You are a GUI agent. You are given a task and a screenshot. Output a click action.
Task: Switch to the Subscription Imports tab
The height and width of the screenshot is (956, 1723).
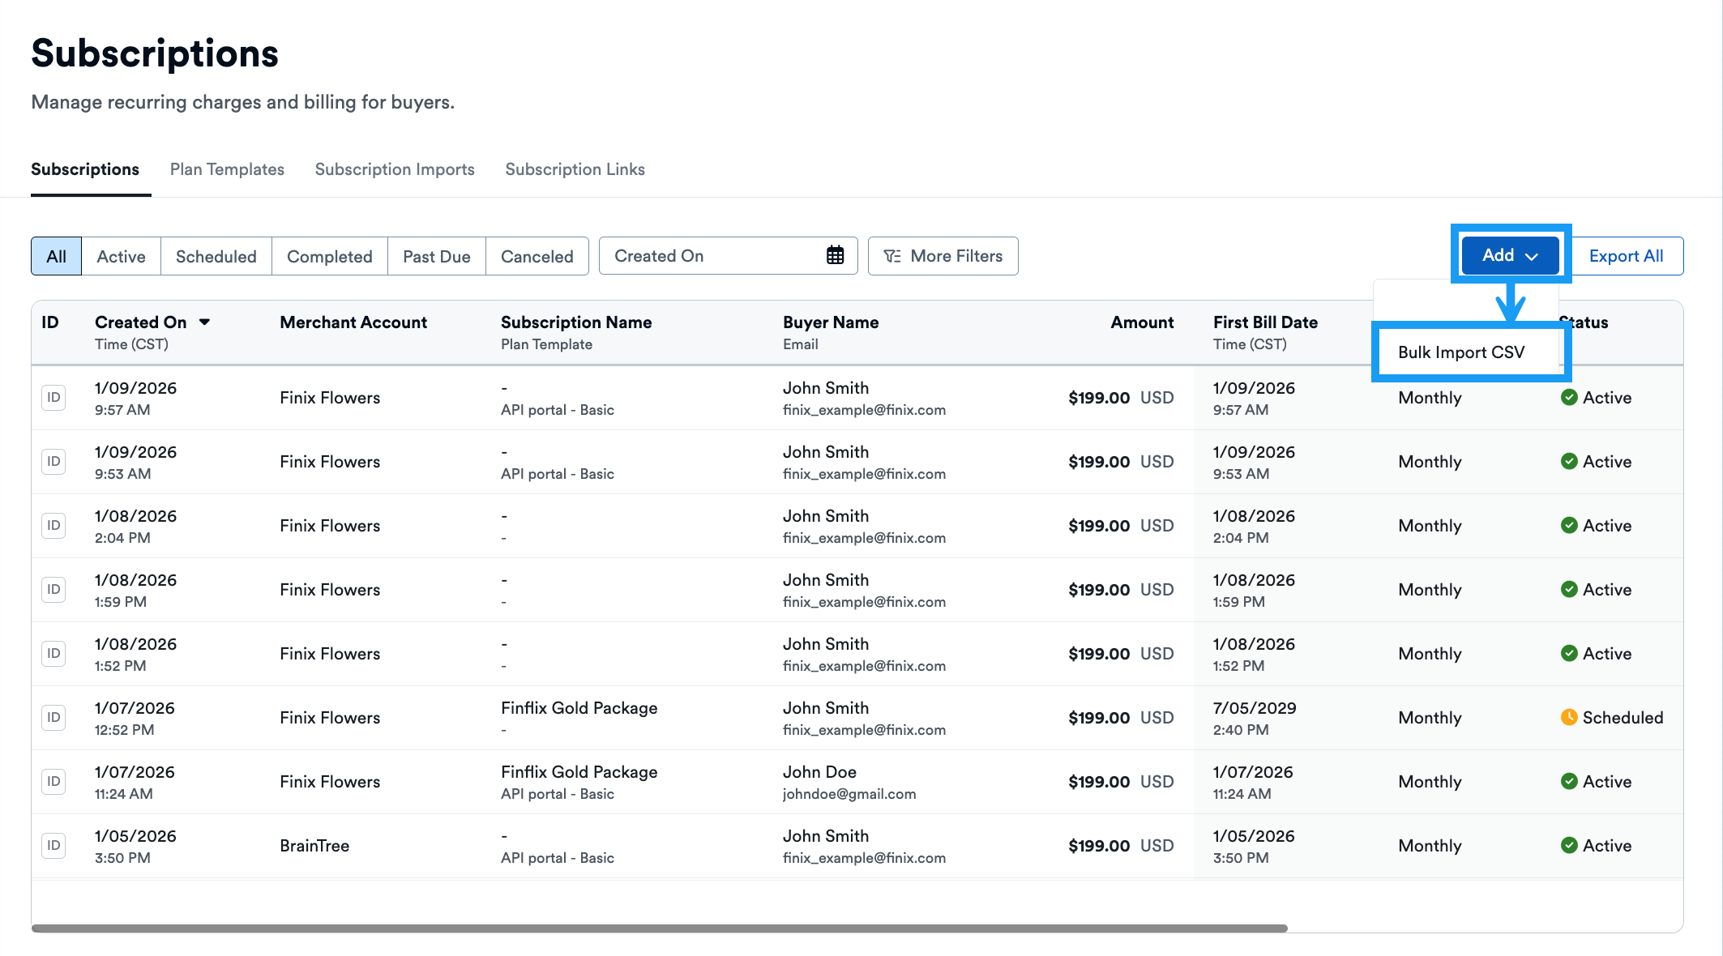point(395,169)
